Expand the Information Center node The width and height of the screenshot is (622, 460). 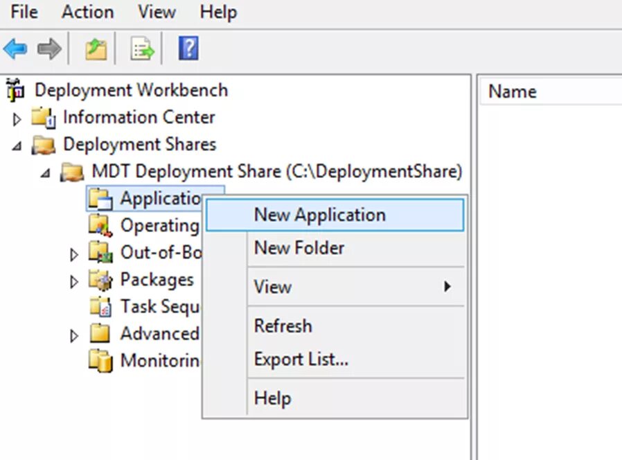pyautogui.click(x=17, y=118)
